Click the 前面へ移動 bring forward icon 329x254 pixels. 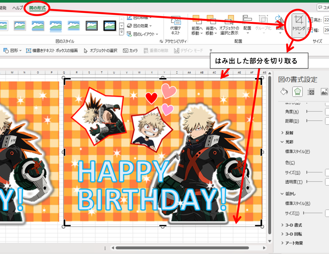click(197, 20)
